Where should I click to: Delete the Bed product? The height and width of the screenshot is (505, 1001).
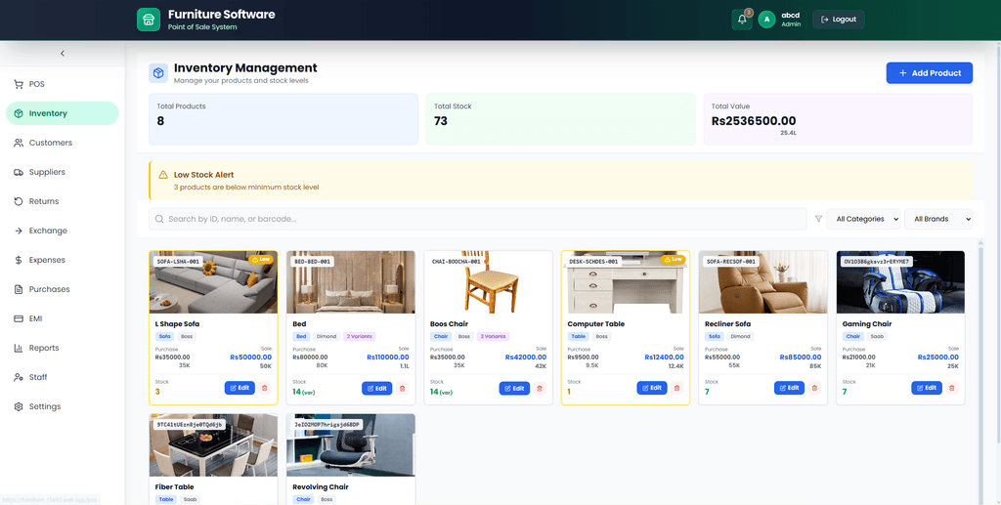pos(402,388)
